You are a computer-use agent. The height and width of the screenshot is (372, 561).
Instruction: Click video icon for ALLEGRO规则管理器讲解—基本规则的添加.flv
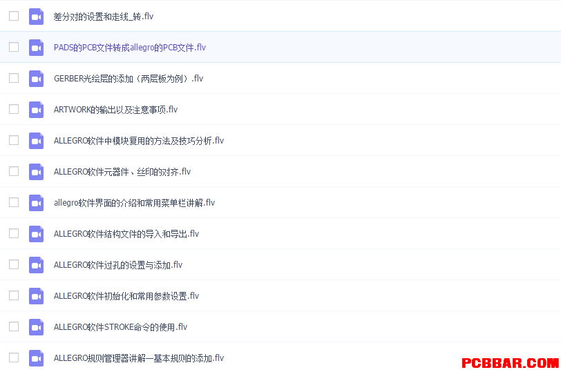36,358
